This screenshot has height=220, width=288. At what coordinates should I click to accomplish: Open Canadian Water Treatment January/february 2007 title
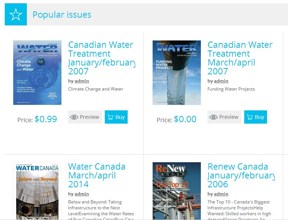[x=102, y=58]
